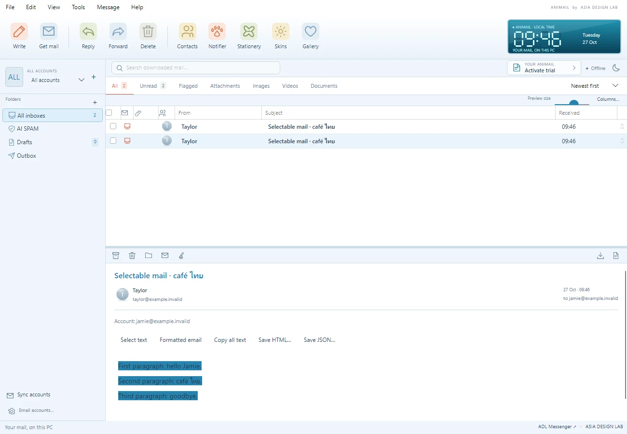Open the Skins chooser
627x434 pixels.
point(281,36)
